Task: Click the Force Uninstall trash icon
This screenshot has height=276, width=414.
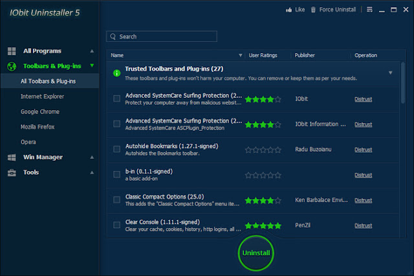Action: pos(313,10)
